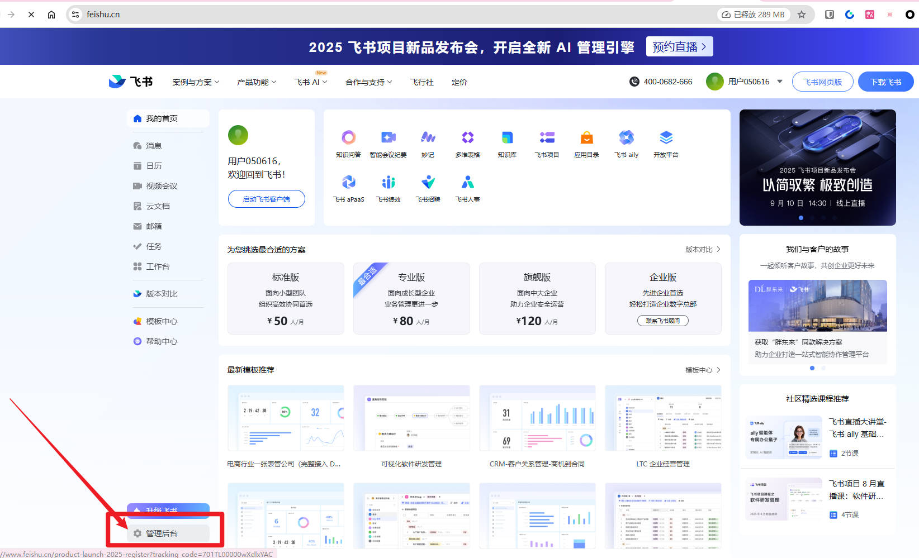Open the LTC 企业经营管理 template thumbnail
919x558 pixels.
[663, 418]
